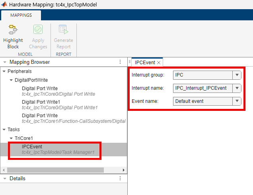Click the TriCore1 label
253x195 pixels.
click(24, 138)
